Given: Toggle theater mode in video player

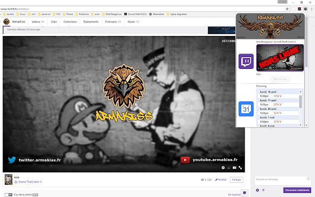Looking at the screenshot, I should pyautogui.click(x=234, y=167).
